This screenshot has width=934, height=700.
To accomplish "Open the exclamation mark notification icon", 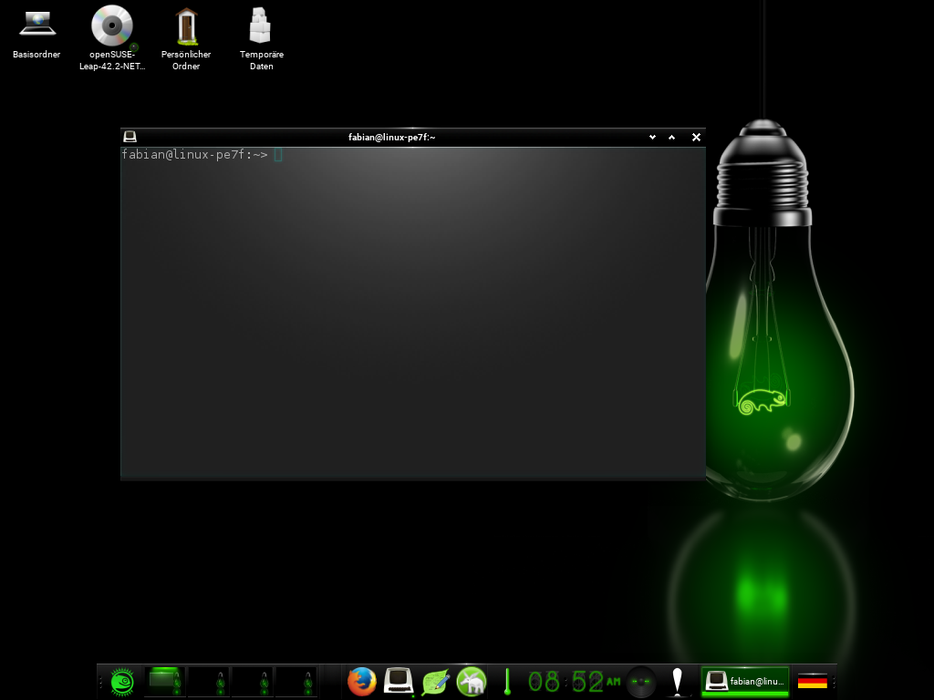I will coord(677,681).
